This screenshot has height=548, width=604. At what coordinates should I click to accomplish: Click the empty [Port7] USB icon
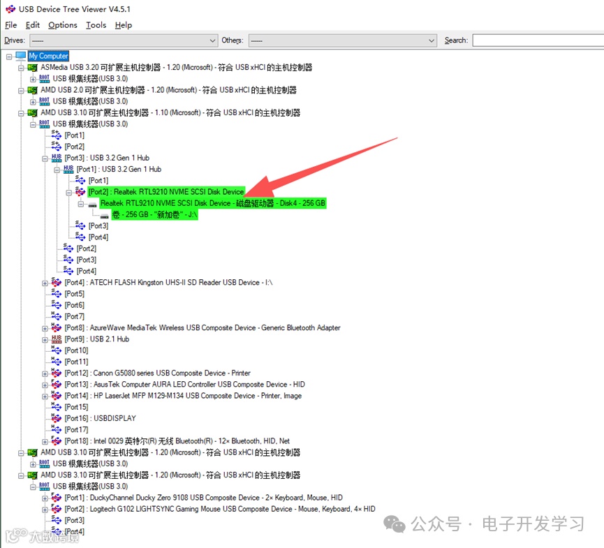coord(57,316)
